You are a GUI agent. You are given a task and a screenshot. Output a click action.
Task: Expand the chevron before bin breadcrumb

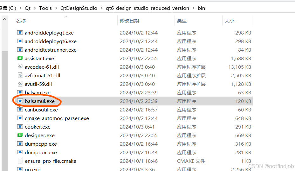(194, 8)
